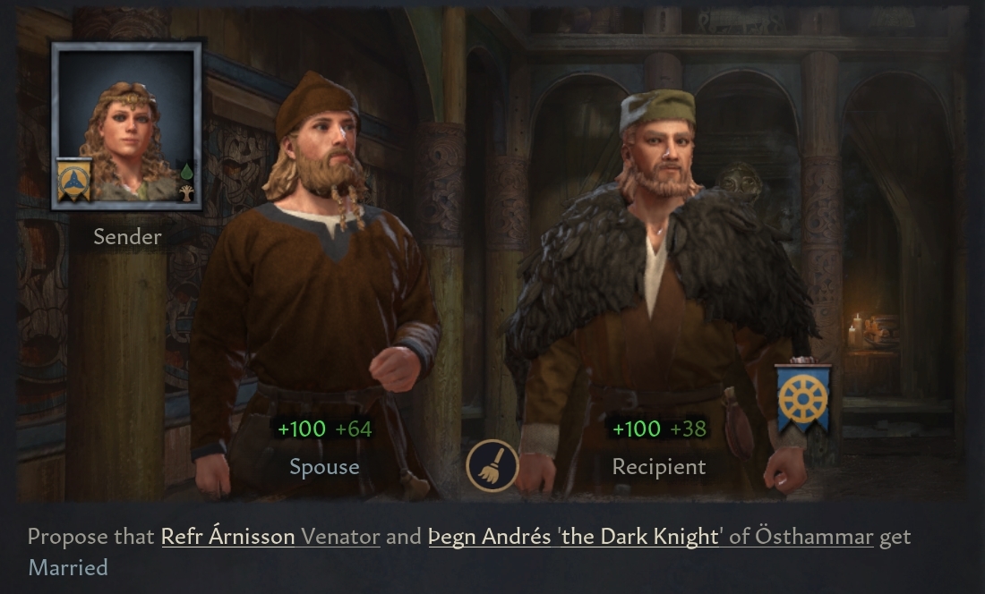Click the broom icon to clear selection
Image resolution: width=985 pixels, height=594 pixels.
pyautogui.click(x=492, y=466)
